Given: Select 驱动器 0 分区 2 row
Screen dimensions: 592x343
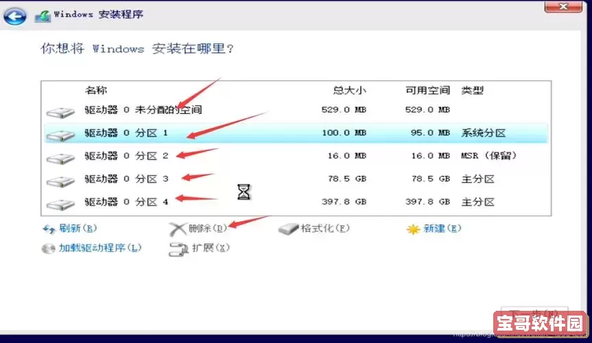Looking at the screenshot, I should (x=296, y=156).
